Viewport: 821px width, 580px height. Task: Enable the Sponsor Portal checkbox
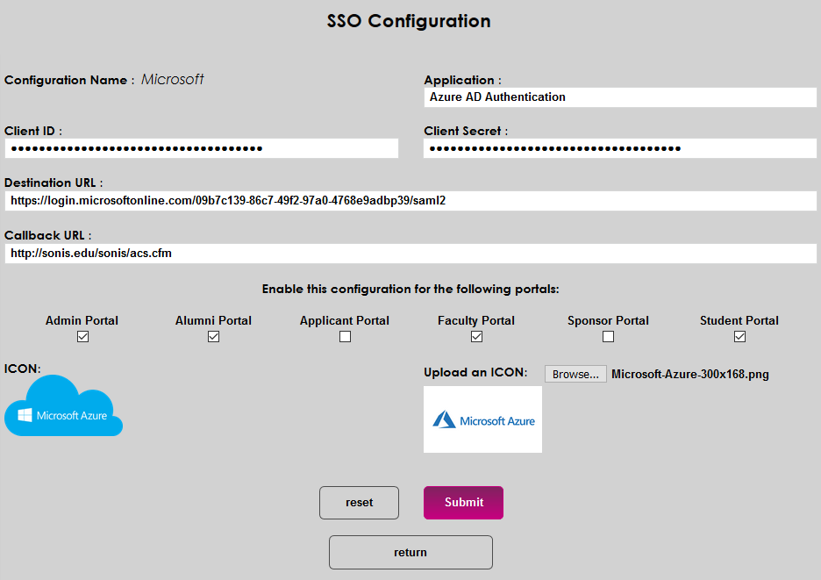[608, 336]
